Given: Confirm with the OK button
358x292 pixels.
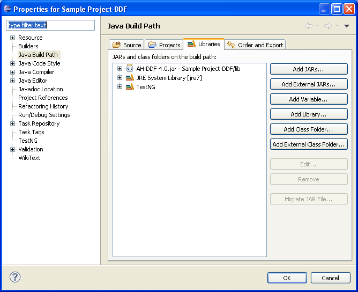Looking at the screenshot, I should [287, 278].
